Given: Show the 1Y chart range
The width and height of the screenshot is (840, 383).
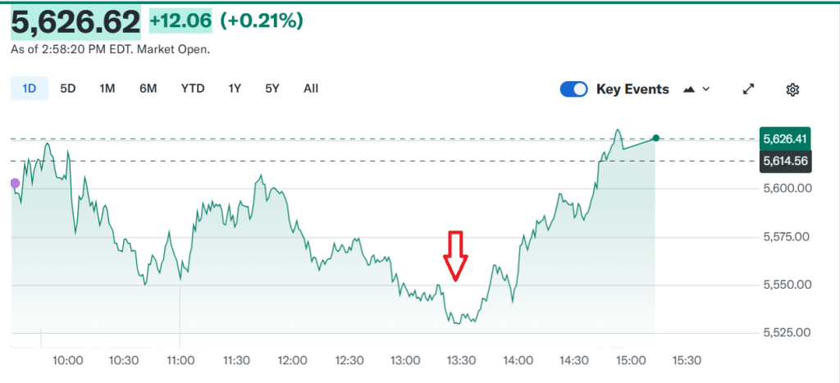Looking at the screenshot, I should coord(235,89).
